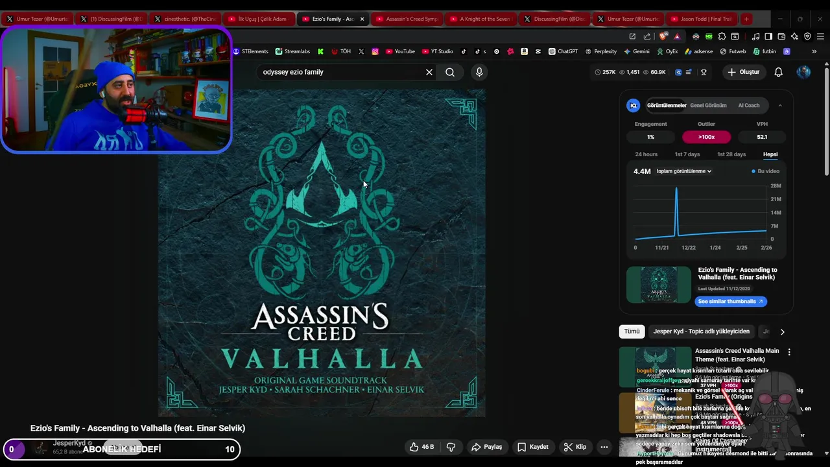Collapse the vidIQ stats panel
This screenshot has width=830, height=467.
point(780,105)
